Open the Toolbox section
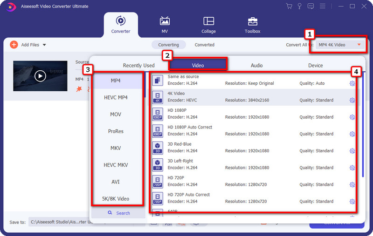This screenshot has width=373, height=236. pyautogui.click(x=252, y=25)
